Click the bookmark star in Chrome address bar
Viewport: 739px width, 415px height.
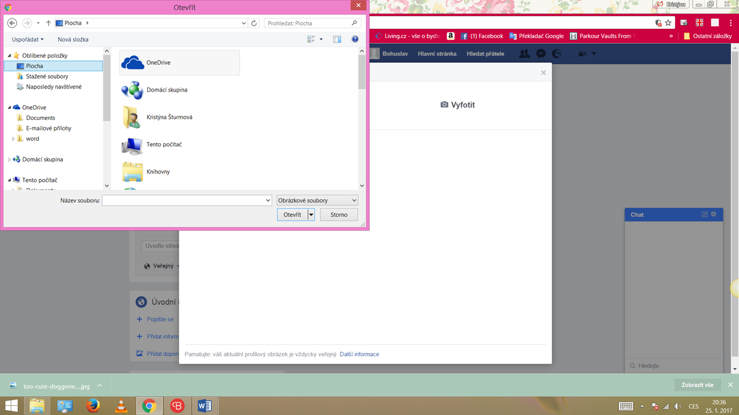[668, 23]
